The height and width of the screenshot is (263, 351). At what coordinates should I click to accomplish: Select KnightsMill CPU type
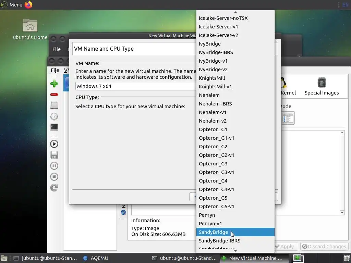[x=235, y=78]
